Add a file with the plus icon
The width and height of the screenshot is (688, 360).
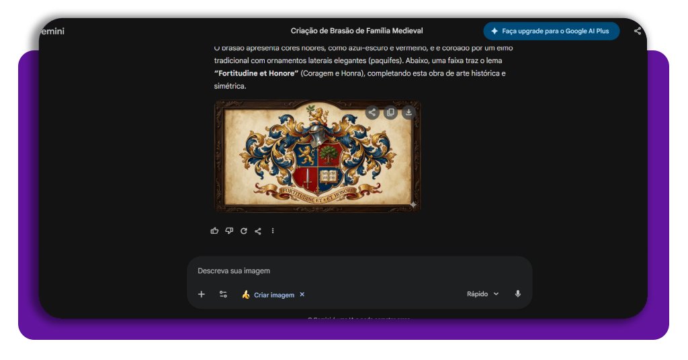pyautogui.click(x=202, y=294)
